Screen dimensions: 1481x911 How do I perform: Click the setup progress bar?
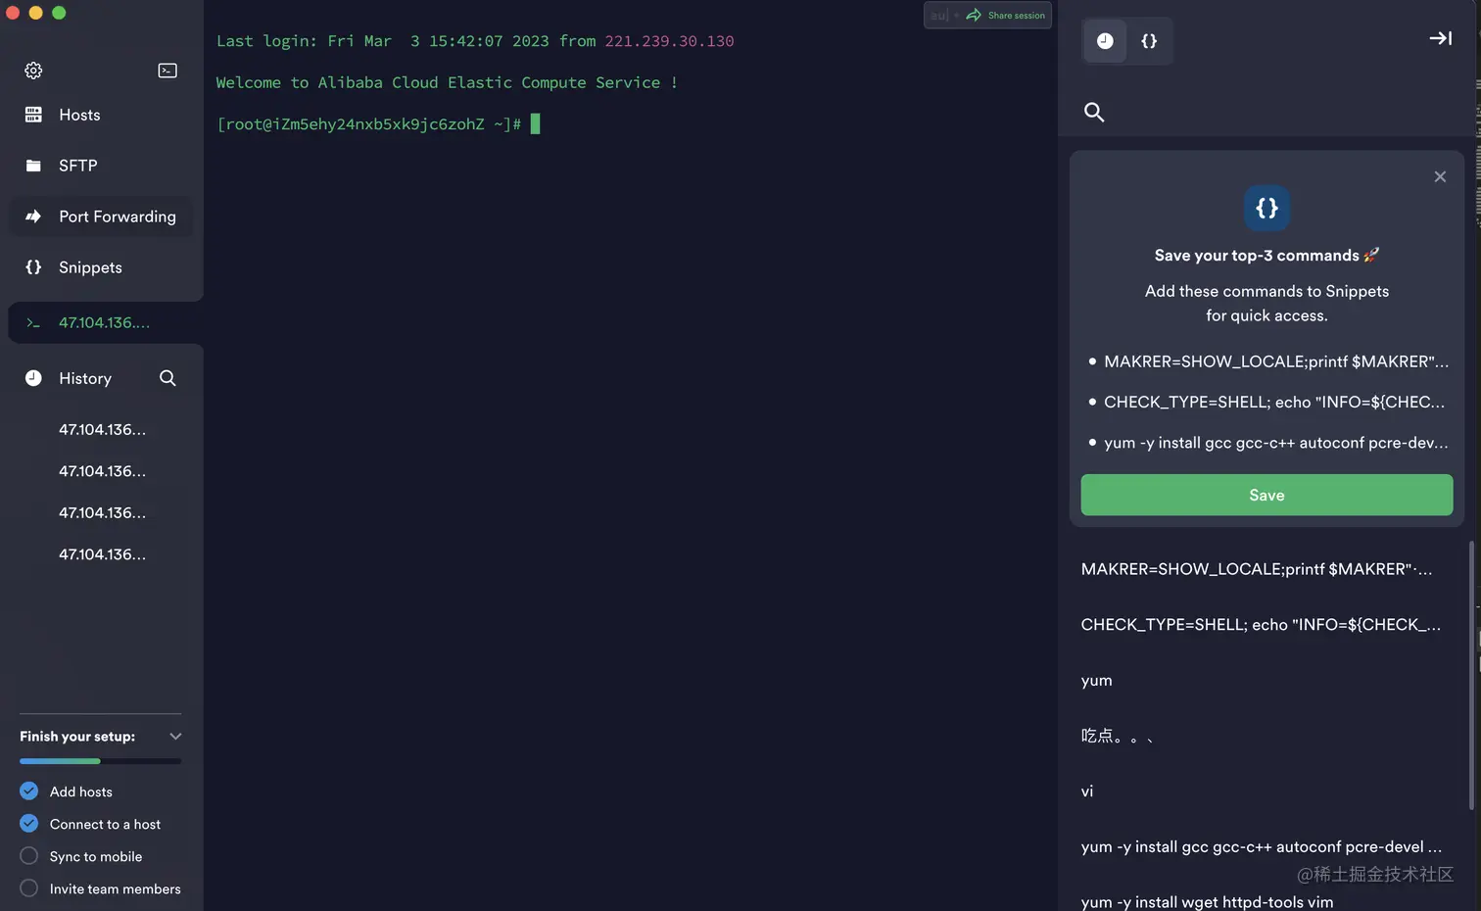(x=101, y=761)
